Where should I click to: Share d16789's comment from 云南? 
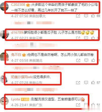78,38
